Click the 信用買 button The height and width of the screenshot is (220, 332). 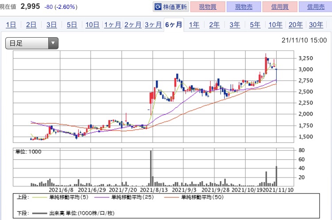tap(280, 7)
